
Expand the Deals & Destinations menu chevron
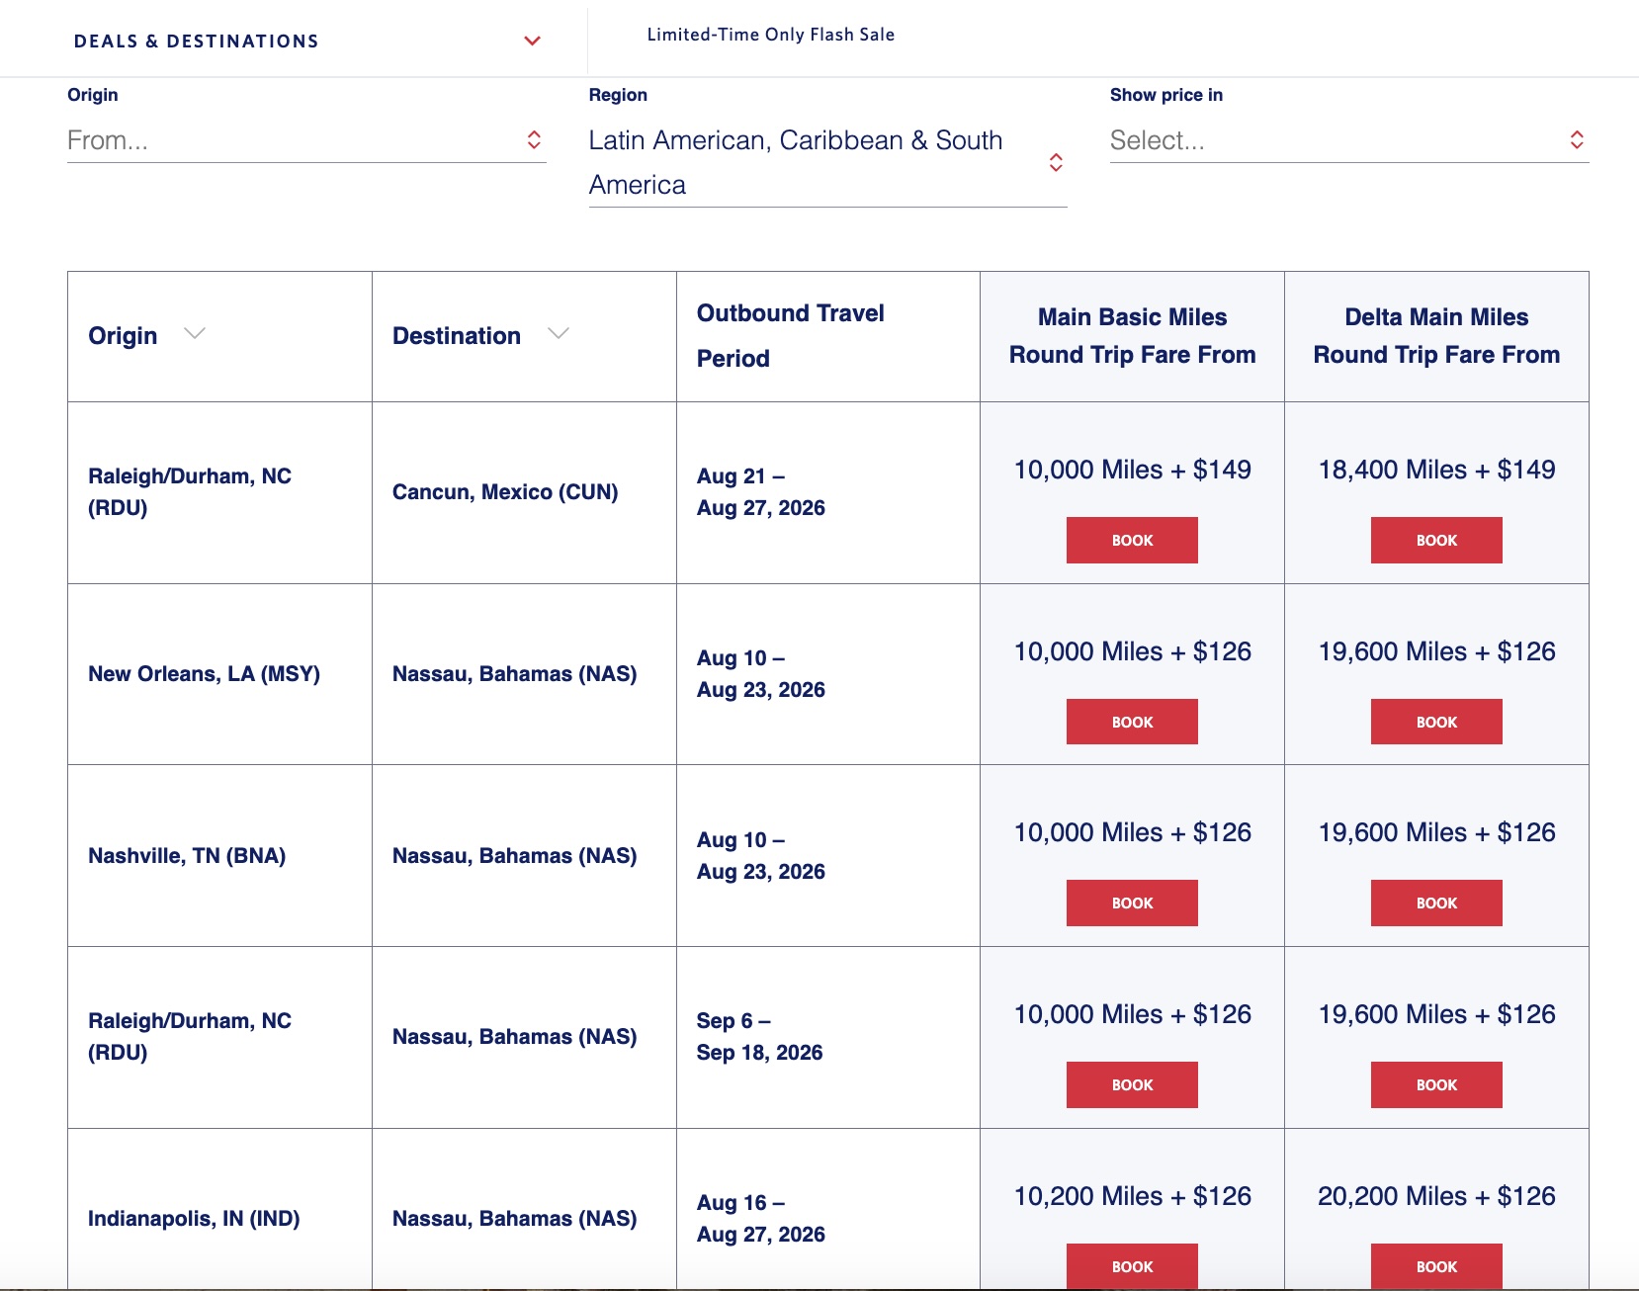pos(532,41)
